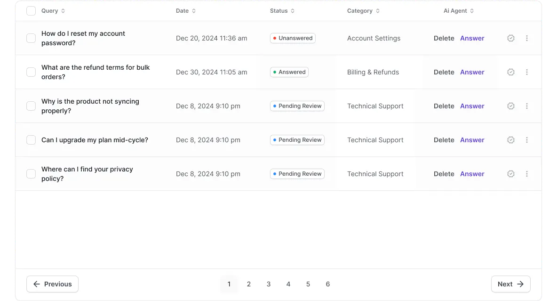Click the Answered status badge
Viewport: 557px width, 301px height.
click(x=289, y=72)
